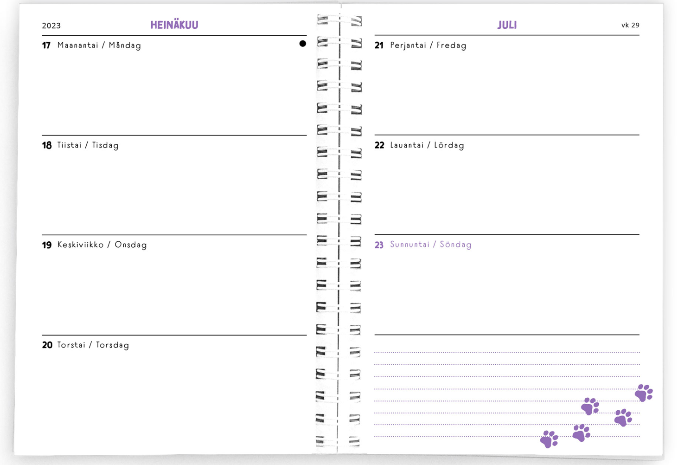Viewport: 678px width, 465px height.
Task: Choose the Lauantai / Lördag day label
Action: pyautogui.click(x=427, y=145)
